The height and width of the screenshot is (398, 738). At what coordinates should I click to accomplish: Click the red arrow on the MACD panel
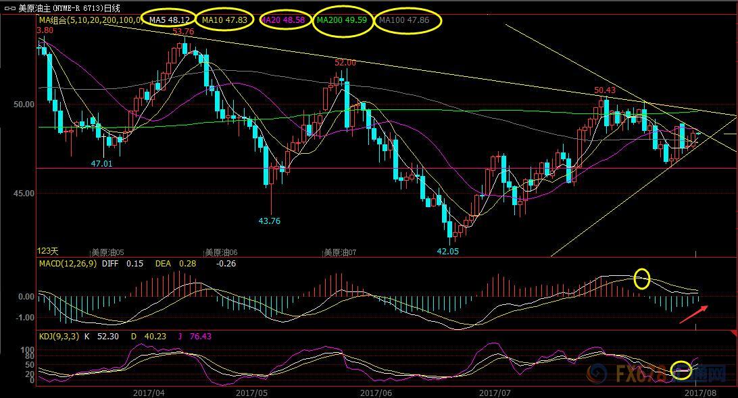pos(694,314)
